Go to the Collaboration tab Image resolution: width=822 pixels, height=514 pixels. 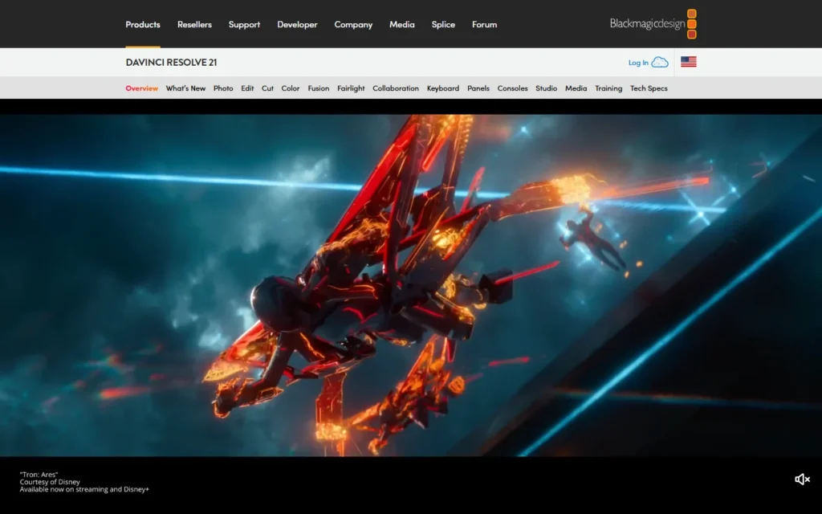(396, 88)
